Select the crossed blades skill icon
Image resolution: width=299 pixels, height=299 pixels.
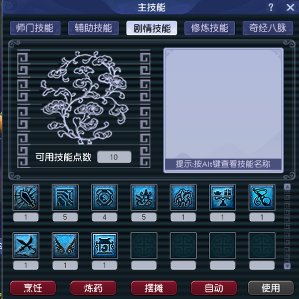(26, 245)
